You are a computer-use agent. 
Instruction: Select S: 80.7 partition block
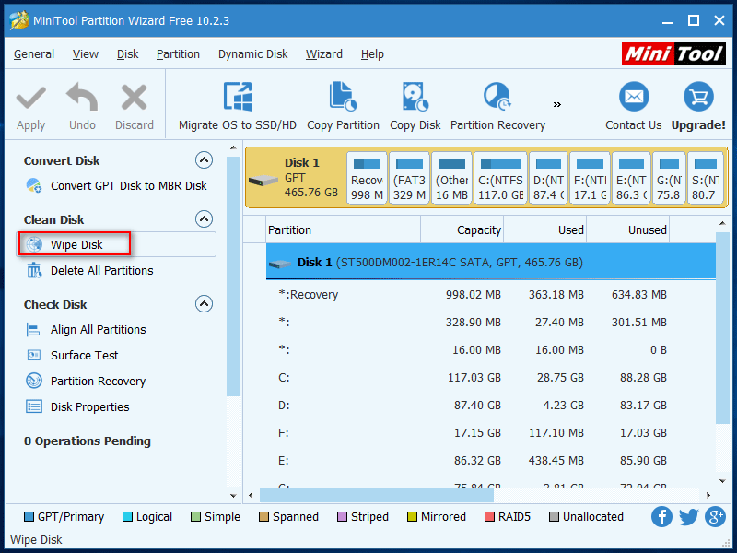pos(706,178)
